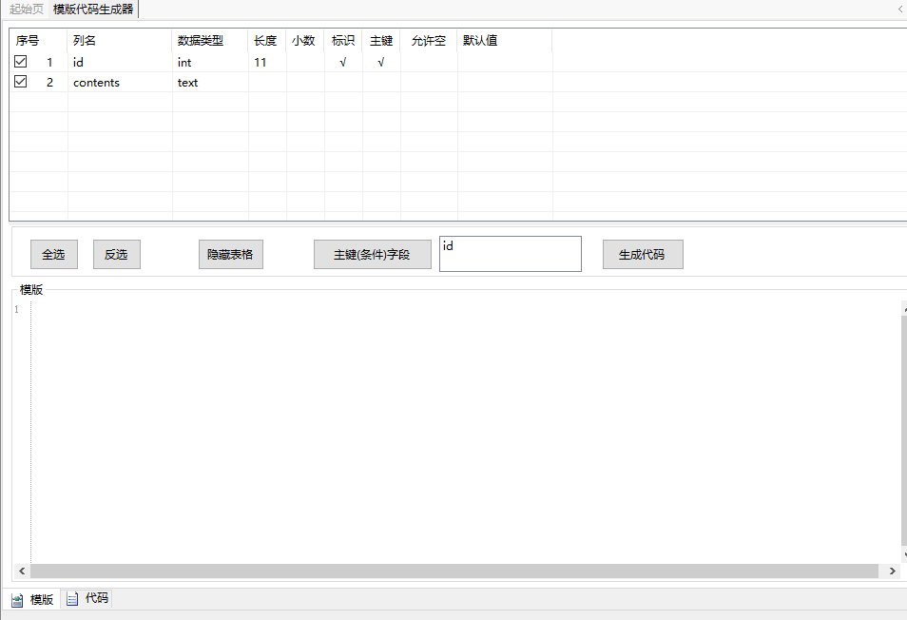Open the 代码 bottom tab
Screen dimensions: 907x620
[87, 598]
